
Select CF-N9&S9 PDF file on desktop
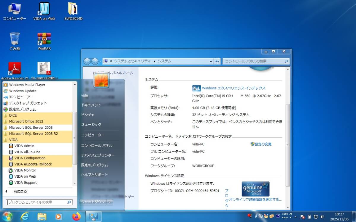[44, 71]
